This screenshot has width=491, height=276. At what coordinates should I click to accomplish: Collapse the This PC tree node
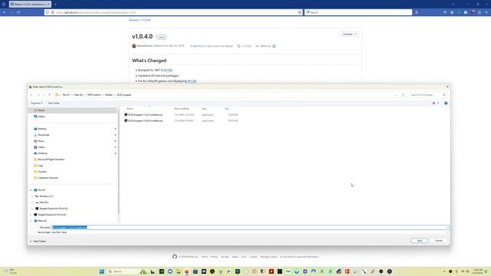click(x=31, y=190)
